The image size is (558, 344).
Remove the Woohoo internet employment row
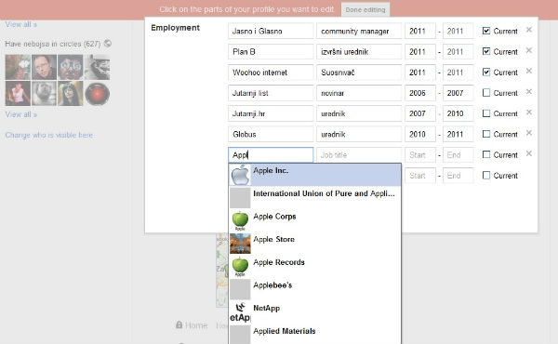point(529,71)
